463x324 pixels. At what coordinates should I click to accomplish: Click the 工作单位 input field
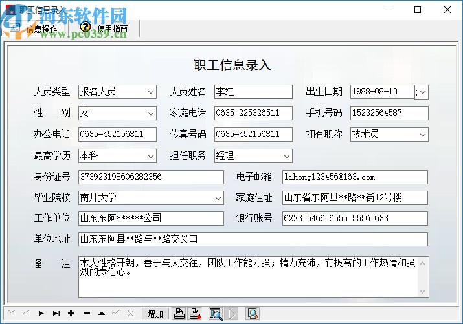[151, 219]
